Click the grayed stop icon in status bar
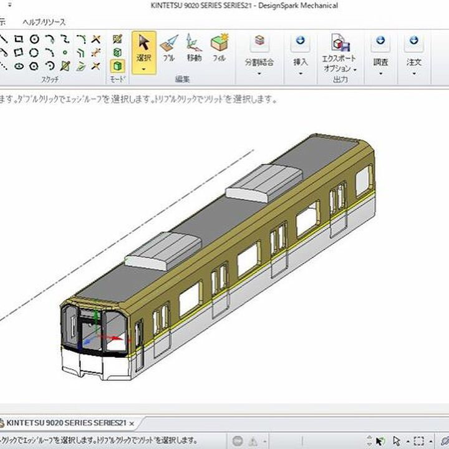The image size is (449, 449). click(x=238, y=441)
